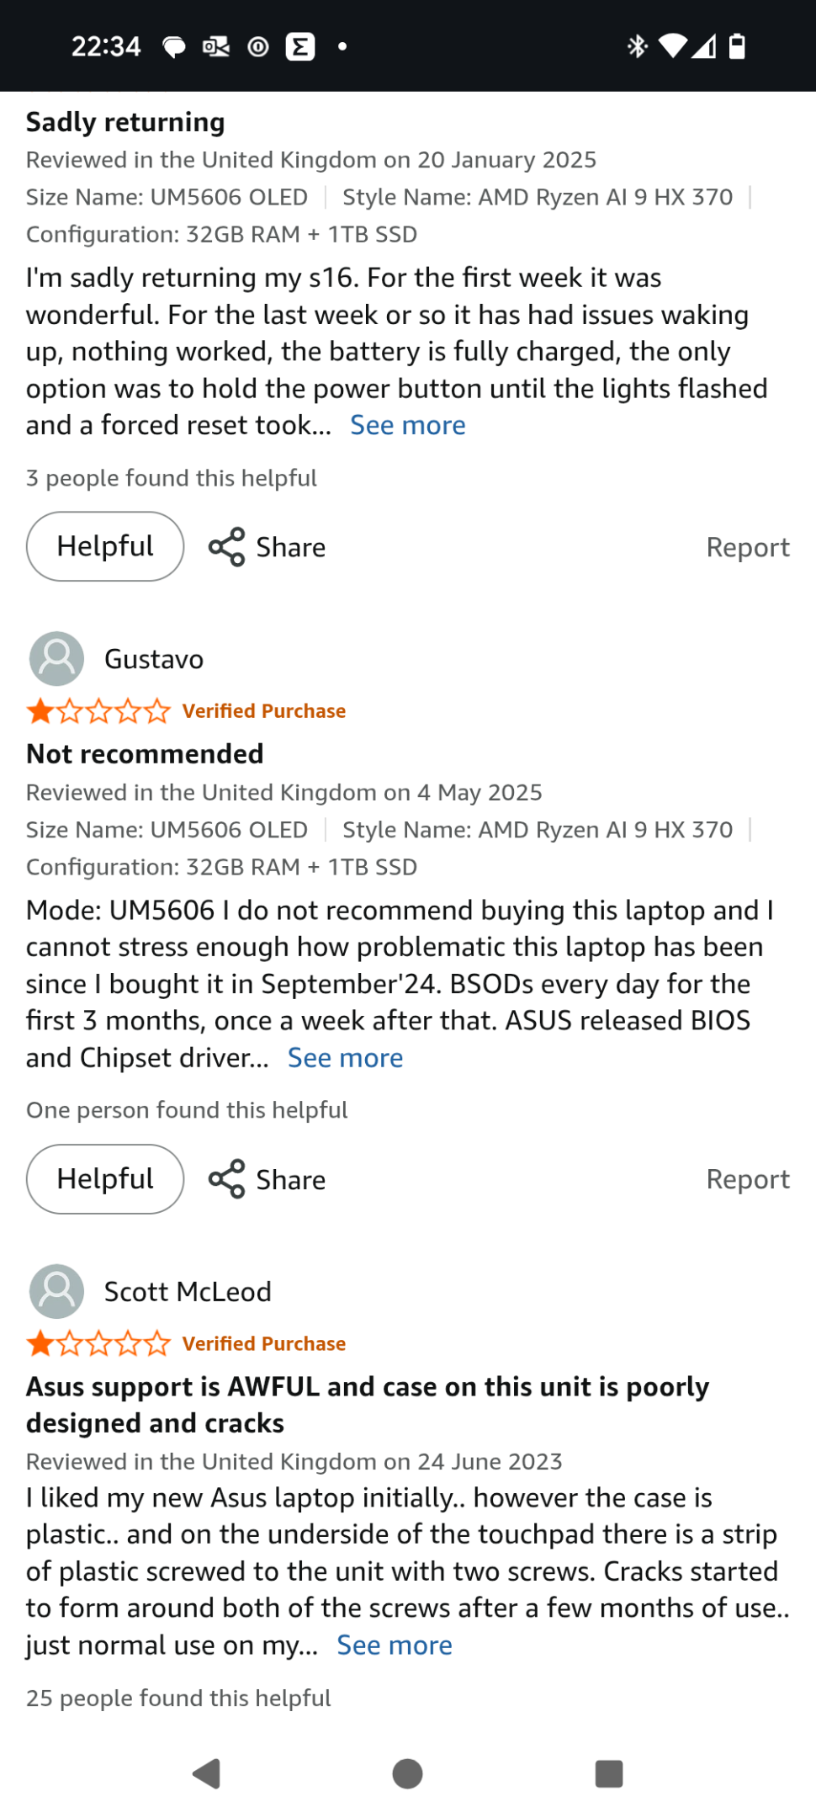The image size is (816, 1818).
Task: Tap the chat notification icon in status bar
Action: [173, 47]
